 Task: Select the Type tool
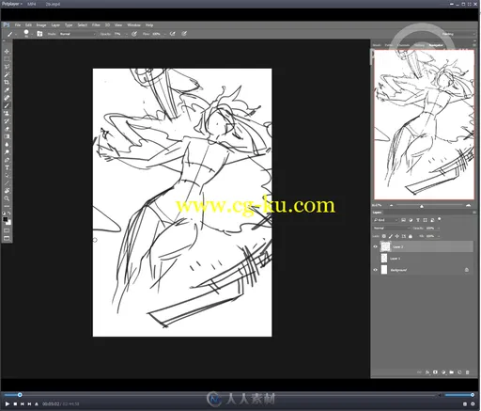point(7,167)
